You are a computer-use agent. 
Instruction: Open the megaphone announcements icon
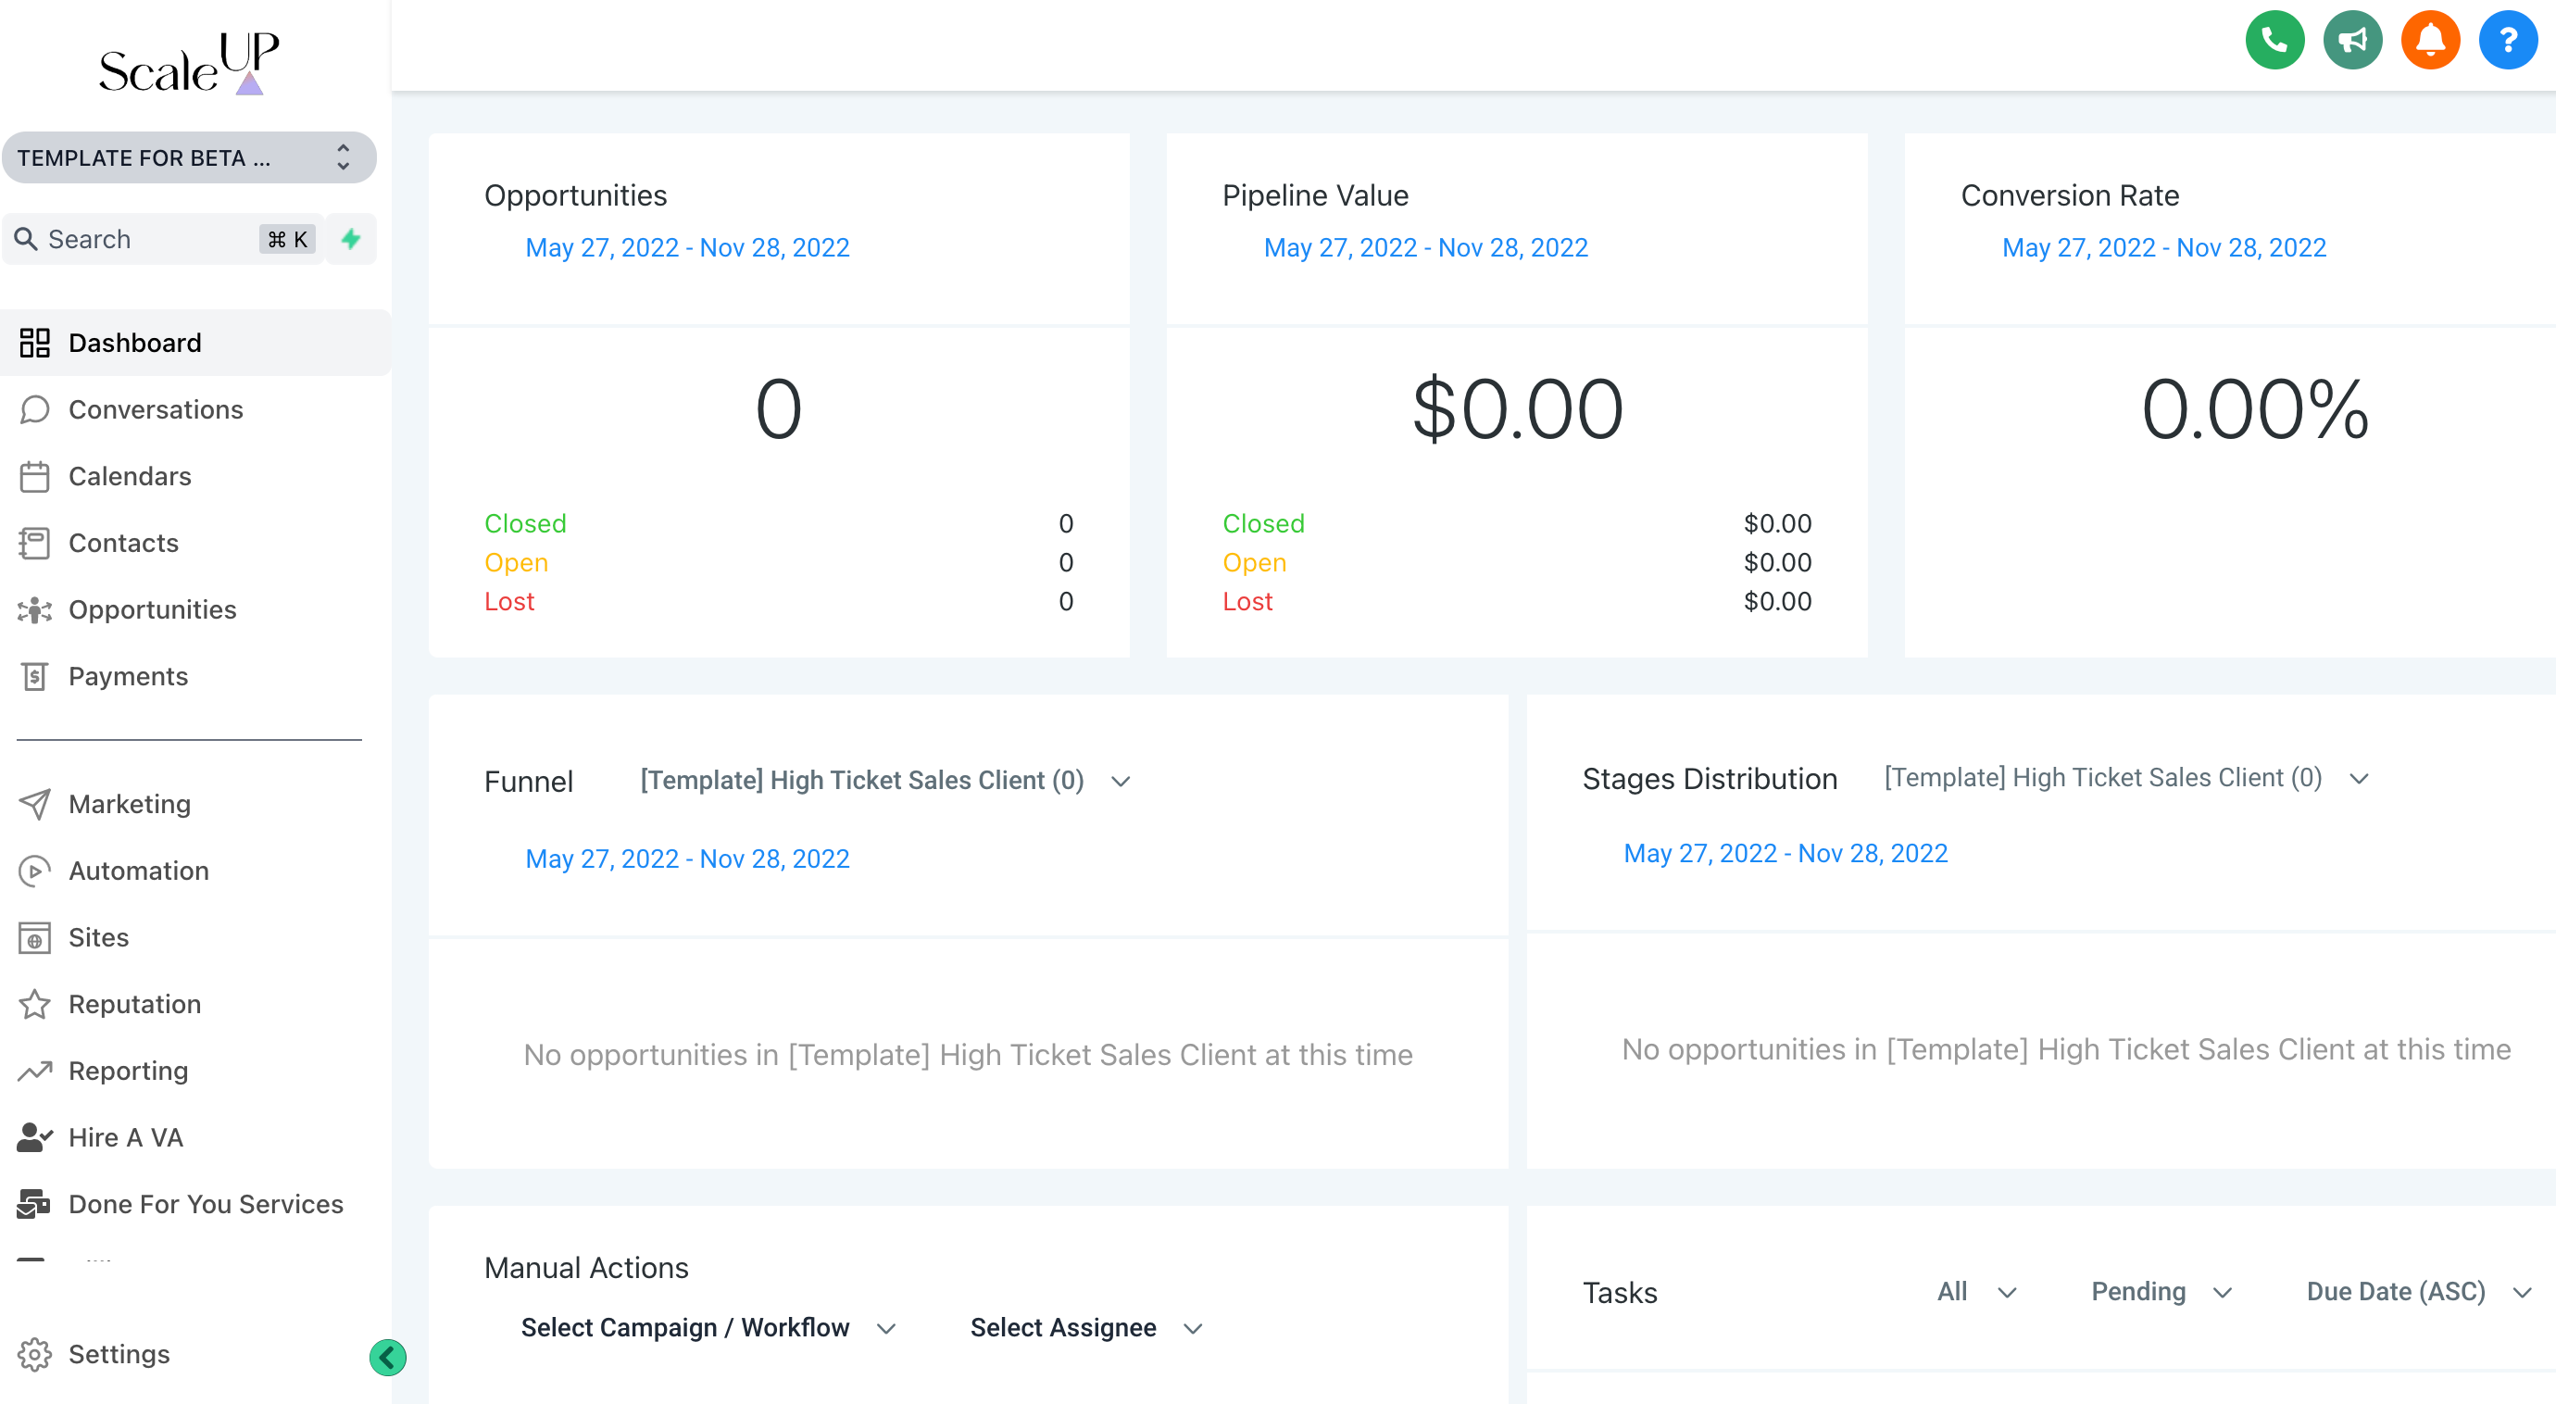[2352, 41]
